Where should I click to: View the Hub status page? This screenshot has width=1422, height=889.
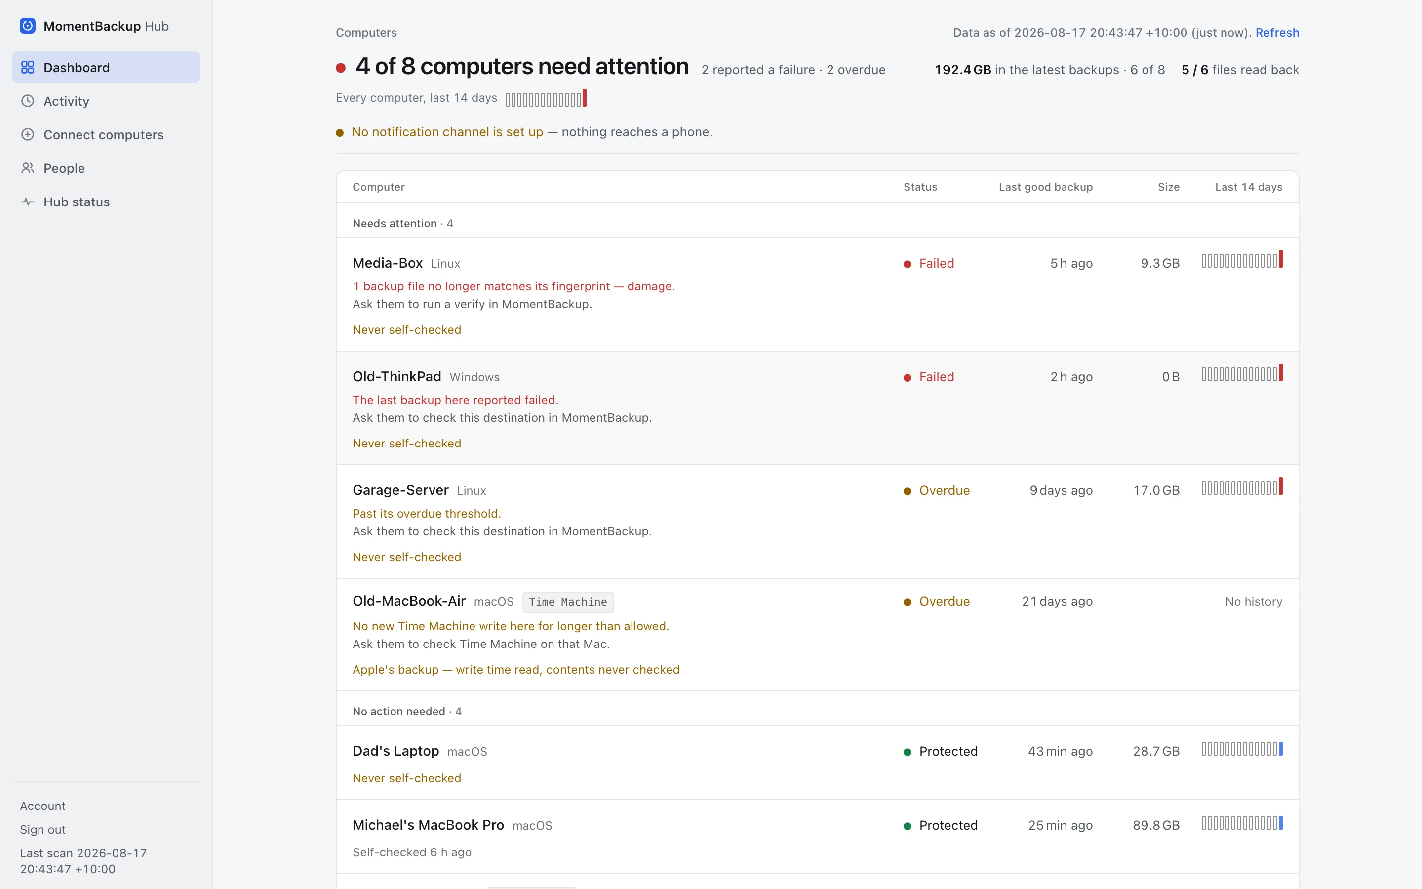coord(106,202)
